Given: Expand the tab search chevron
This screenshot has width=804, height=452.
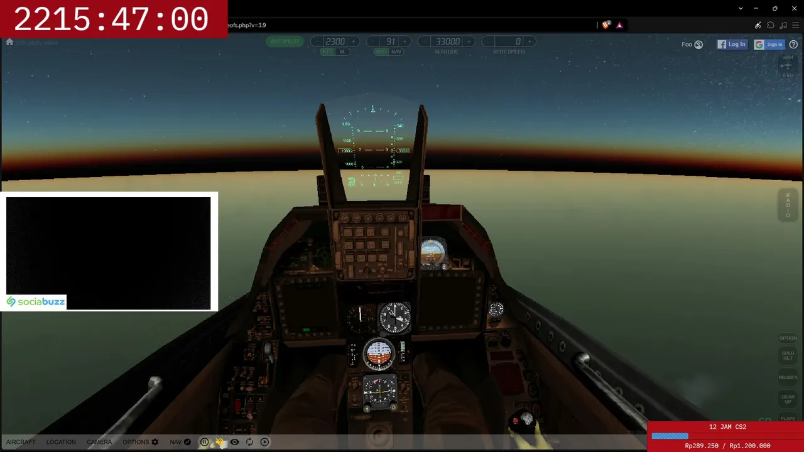Looking at the screenshot, I should pos(741,8).
